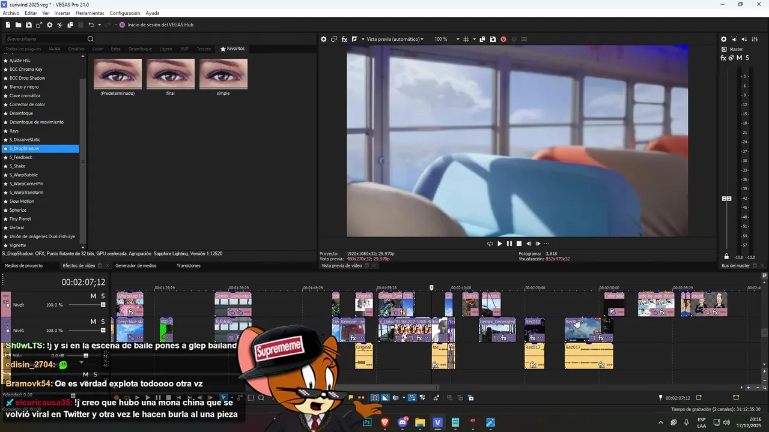This screenshot has width=769, height=432.
Task: Mute the Master bus
Action: tap(739, 58)
